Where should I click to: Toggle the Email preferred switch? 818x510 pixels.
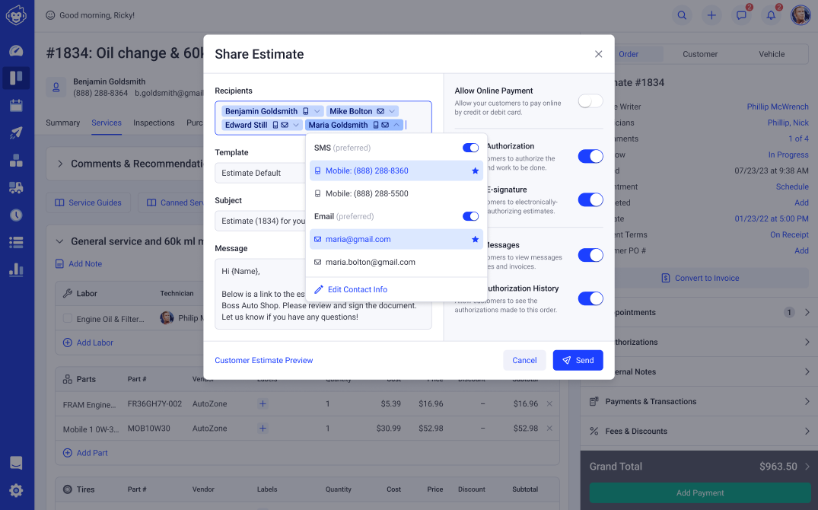470,216
